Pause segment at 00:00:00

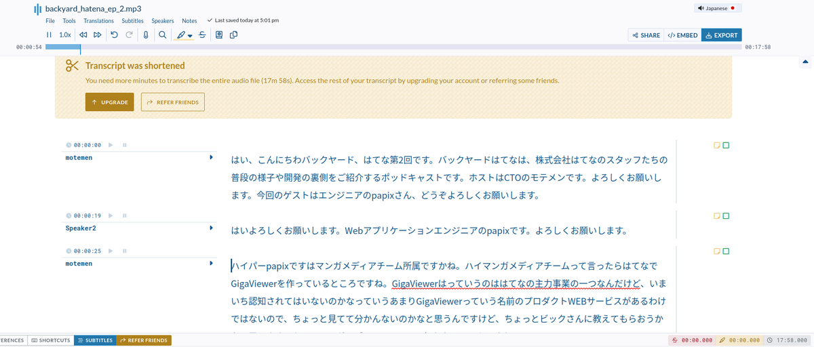pos(125,145)
